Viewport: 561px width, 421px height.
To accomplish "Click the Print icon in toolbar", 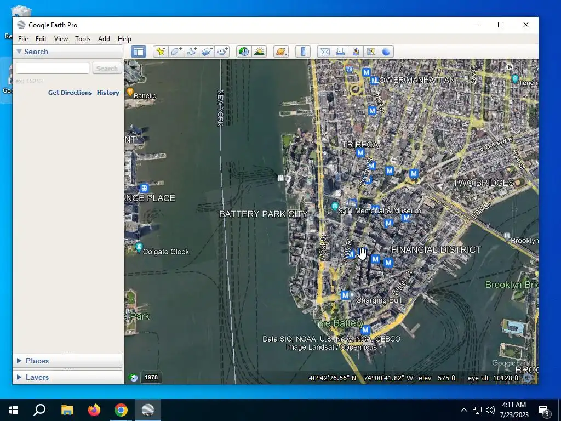I will coord(340,52).
